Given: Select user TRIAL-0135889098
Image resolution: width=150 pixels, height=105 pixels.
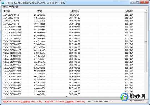Looking at the screenshot, I should point(12,47).
